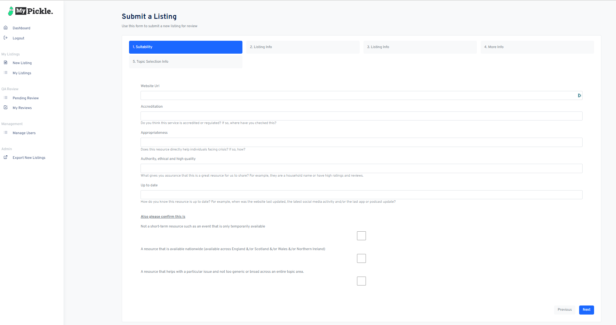Click the MyPickle logo
Image resolution: width=616 pixels, height=325 pixels.
click(31, 11)
